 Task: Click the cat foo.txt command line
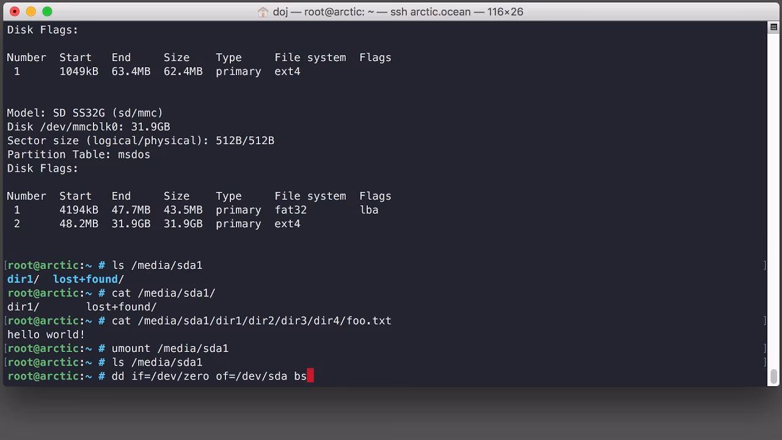pyautogui.click(x=251, y=321)
